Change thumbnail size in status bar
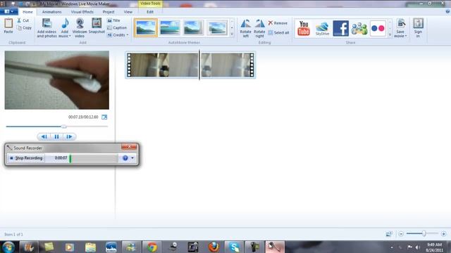Screen dimensions: 451x253 pos(389,234)
